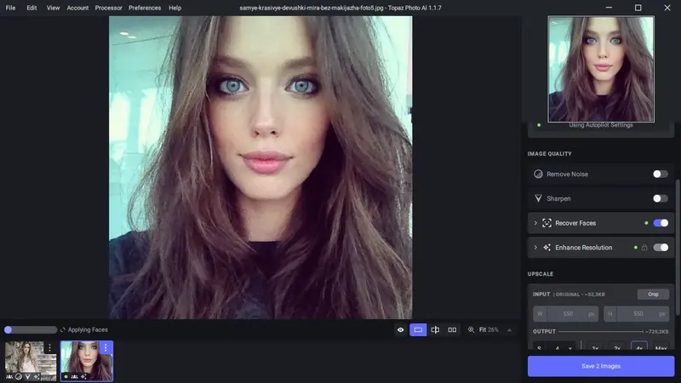Click the UPSCALE section heading
Screen dimensions: 681x383
tap(541, 274)
